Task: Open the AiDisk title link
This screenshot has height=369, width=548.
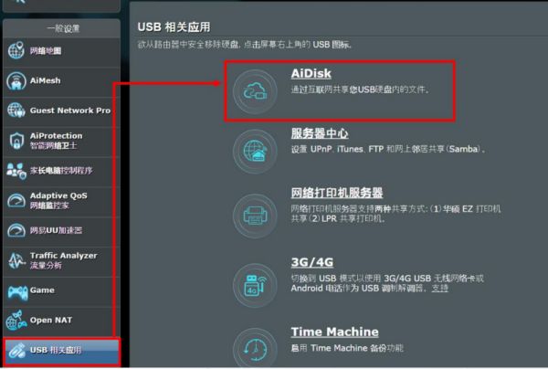Action: pyautogui.click(x=311, y=73)
